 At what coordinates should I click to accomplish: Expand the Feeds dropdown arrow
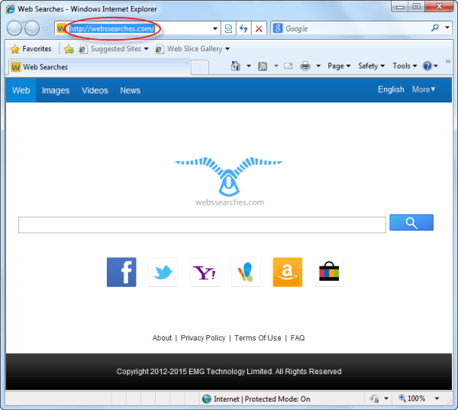pyautogui.click(x=276, y=66)
